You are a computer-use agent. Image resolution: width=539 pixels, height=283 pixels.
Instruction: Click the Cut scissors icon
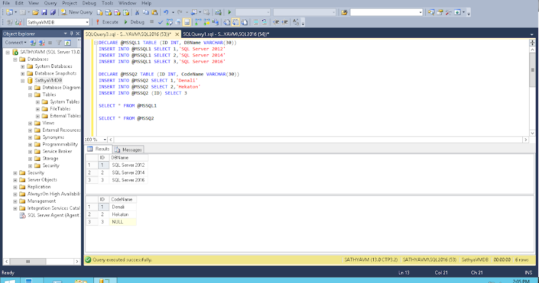coord(137,12)
